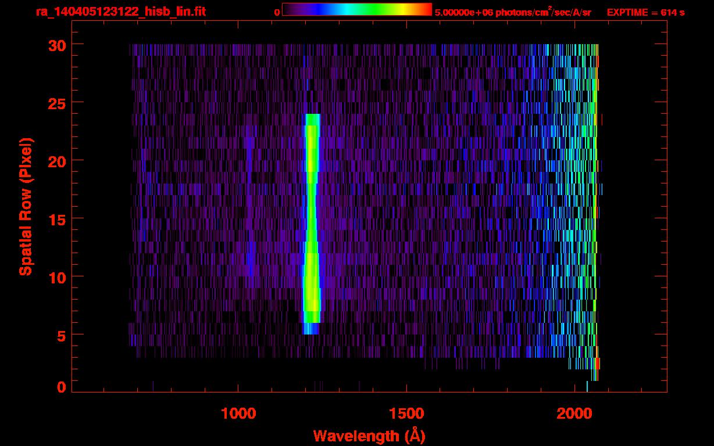This screenshot has width=714, height=446.
Task: Click the bright green emission line near 1216 Å
Action: pos(312,224)
